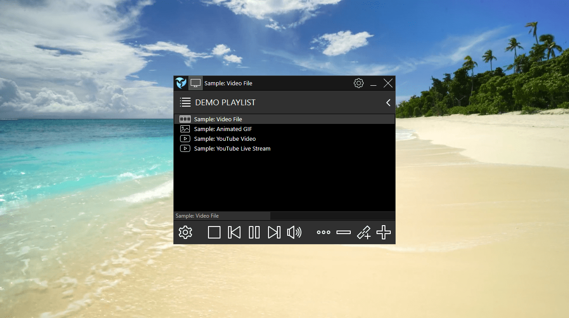Remove the selected item with minus button
This screenshot has height=318, width=569.
pyautogui.click(x=344, y=232)
